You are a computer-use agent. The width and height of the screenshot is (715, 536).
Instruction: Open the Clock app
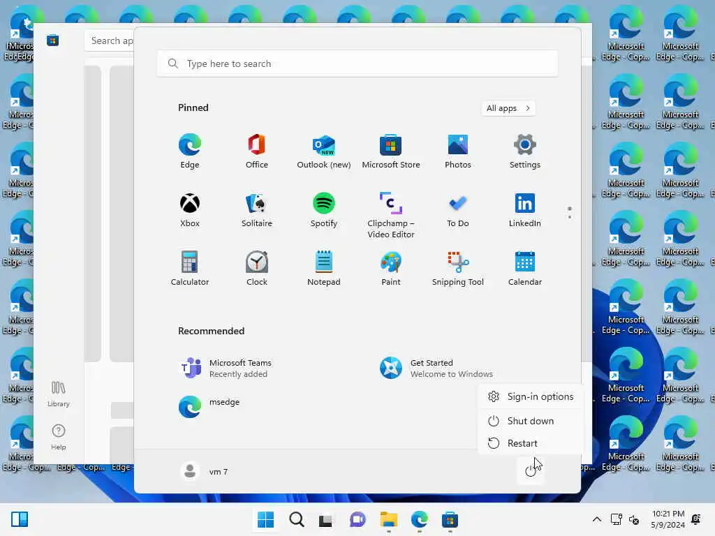pos(257,269)
